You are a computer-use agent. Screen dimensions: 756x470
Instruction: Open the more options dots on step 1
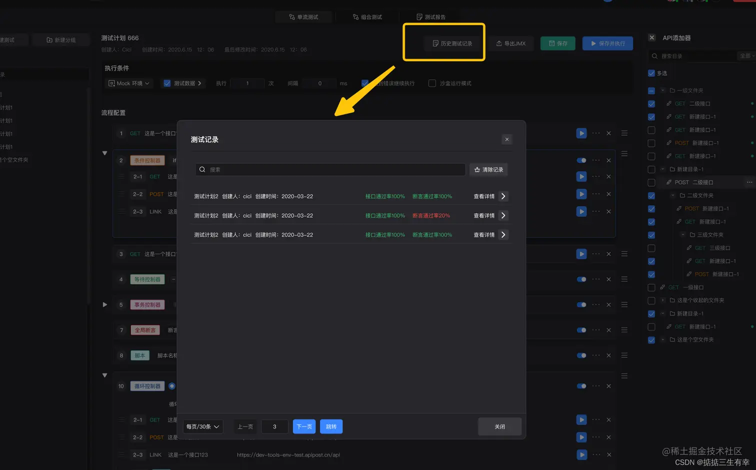[x=596, y=133]
